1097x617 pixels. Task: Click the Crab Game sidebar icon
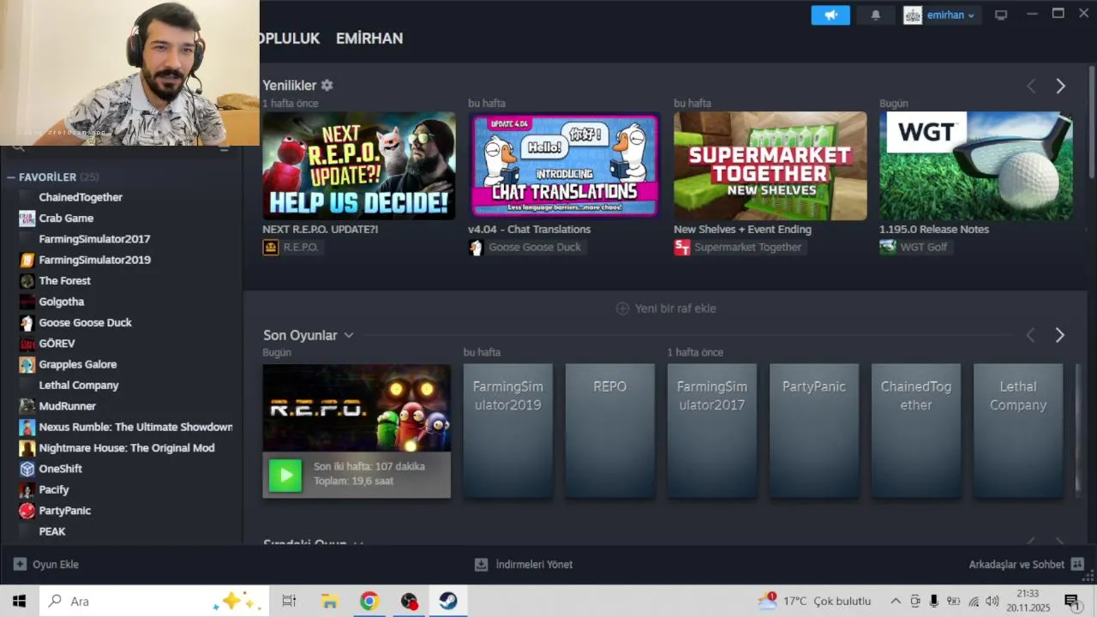pos(27,218)
